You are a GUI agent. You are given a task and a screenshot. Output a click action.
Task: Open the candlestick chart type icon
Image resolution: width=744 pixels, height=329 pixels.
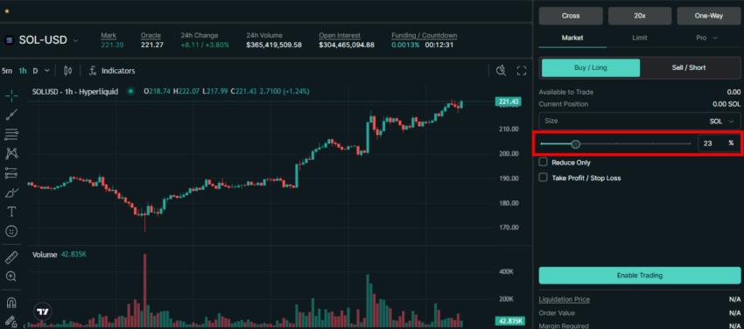(x=68, y=71)
